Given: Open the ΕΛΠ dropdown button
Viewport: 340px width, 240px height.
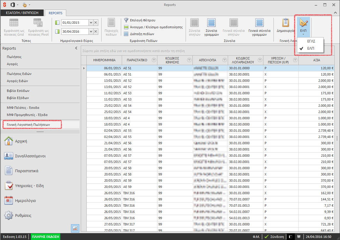Looking at the screenshot, I should (303, 27).
